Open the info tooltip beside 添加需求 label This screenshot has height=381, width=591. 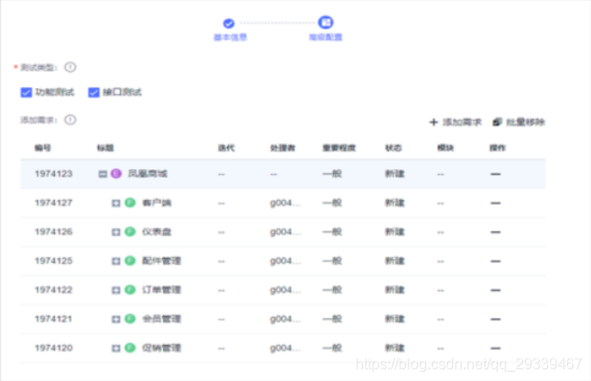[x=70, y=120]
